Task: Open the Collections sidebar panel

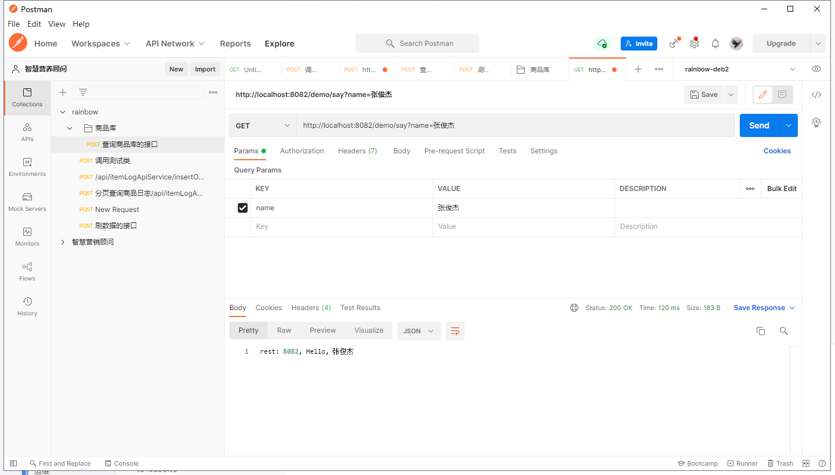Action: [27, 98]
